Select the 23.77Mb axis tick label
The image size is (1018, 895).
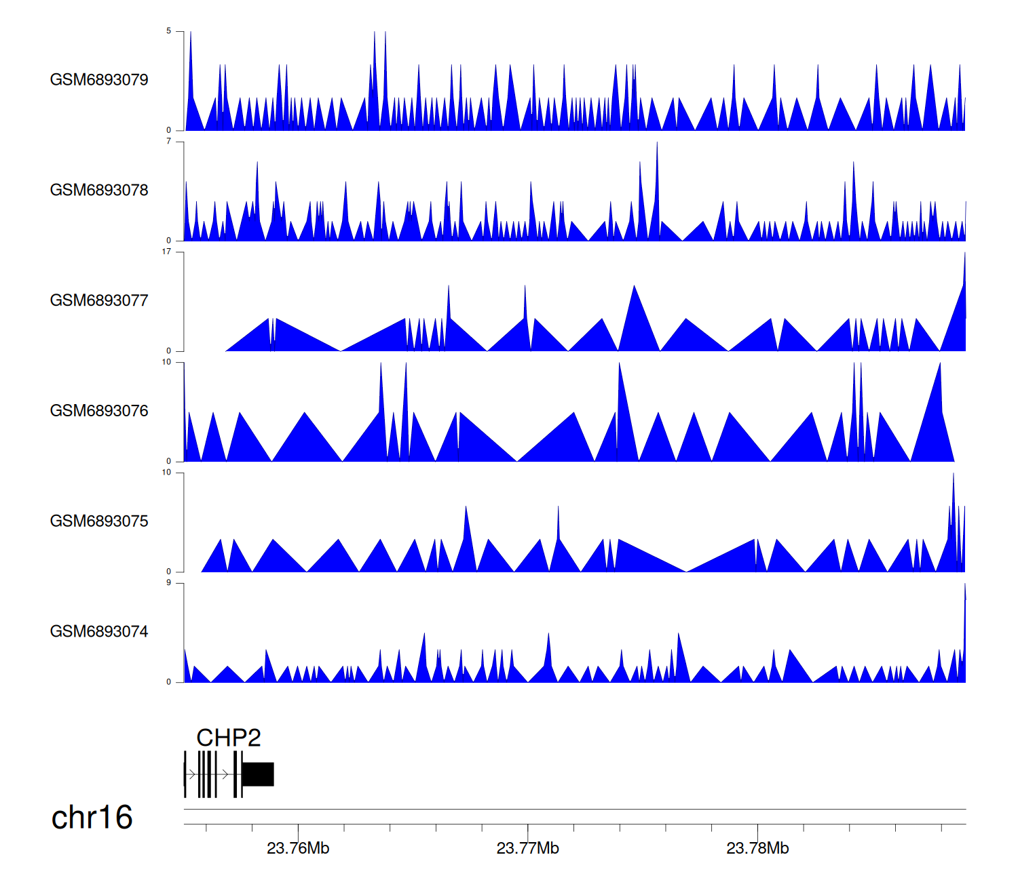527,849
